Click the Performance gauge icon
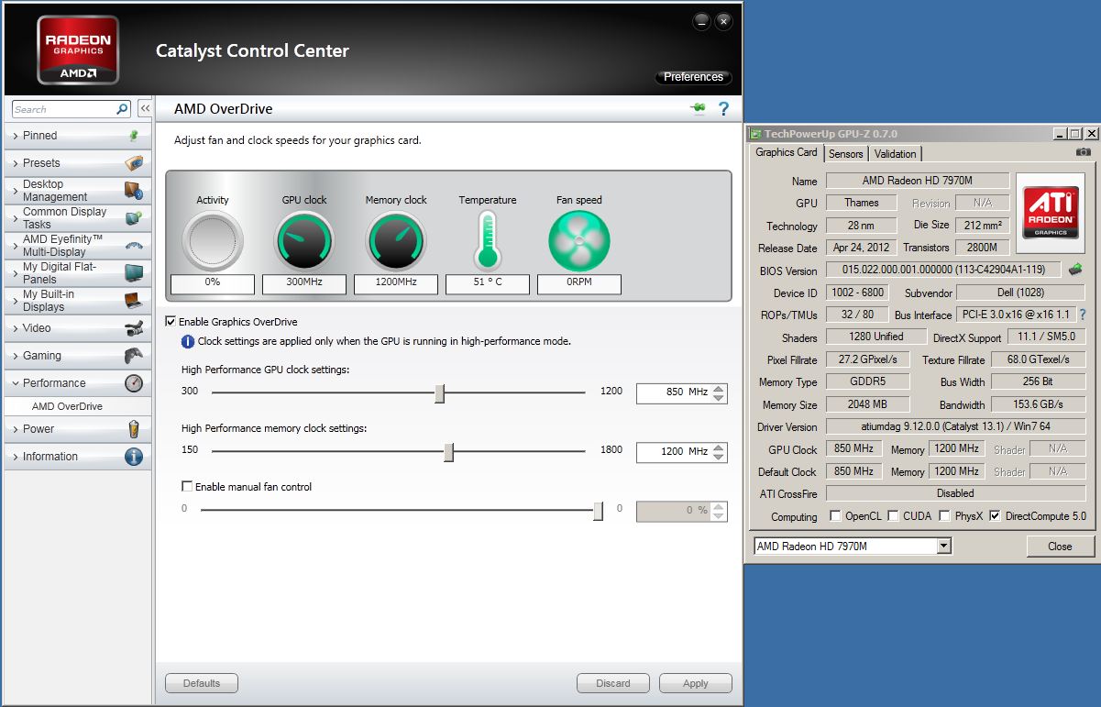The width and height of the screenshot is (1101, 707). point(134,383)
